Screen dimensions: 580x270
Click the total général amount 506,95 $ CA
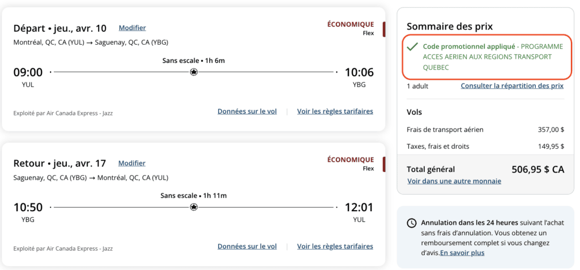pos(534,169)
